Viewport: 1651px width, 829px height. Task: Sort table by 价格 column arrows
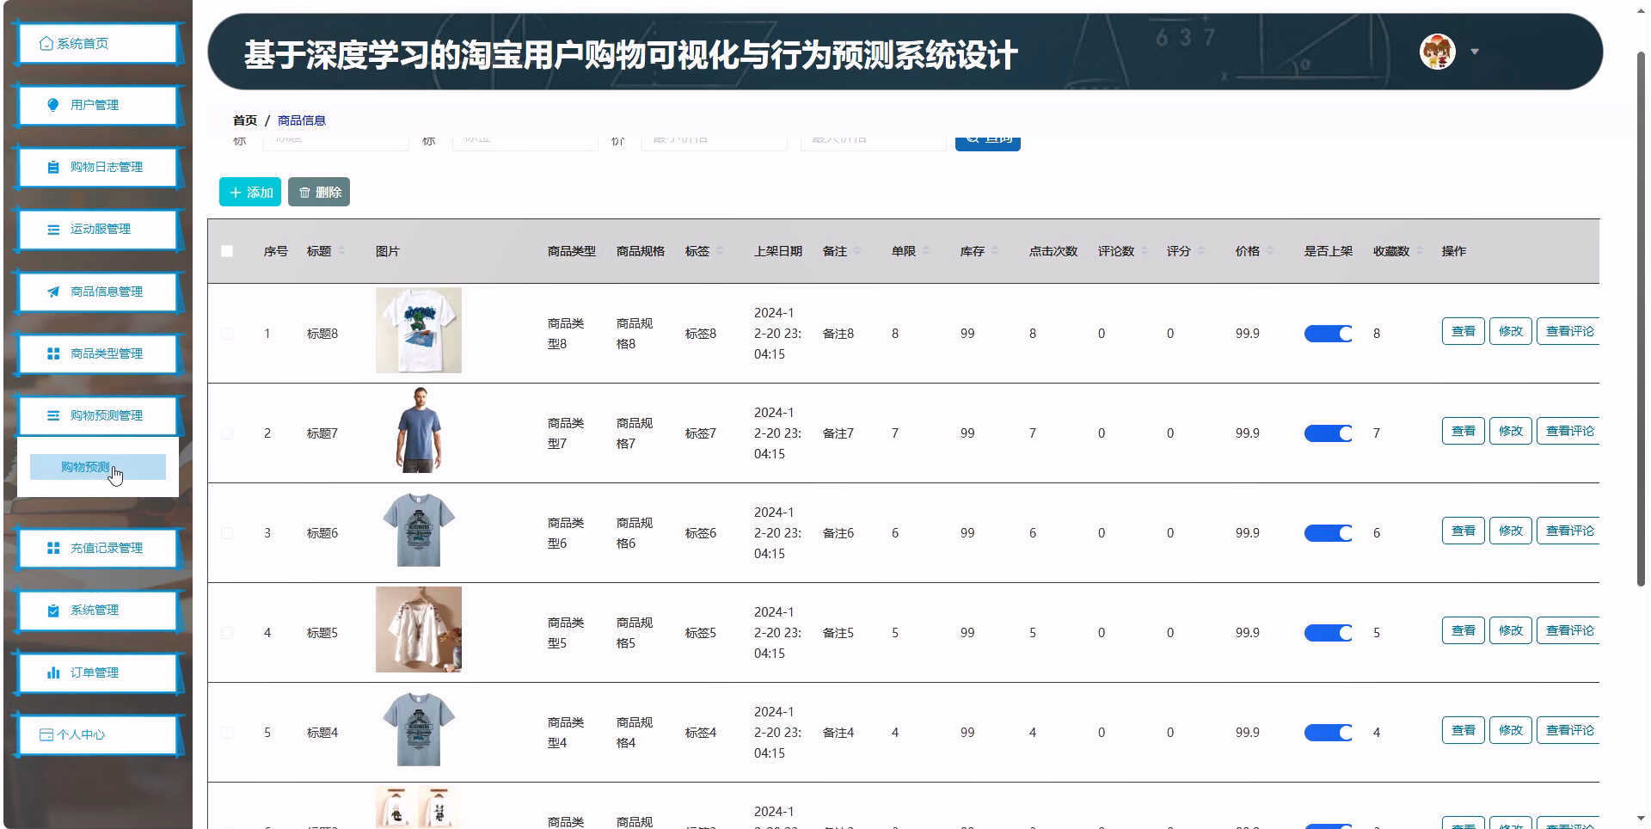pos(1272,251)
